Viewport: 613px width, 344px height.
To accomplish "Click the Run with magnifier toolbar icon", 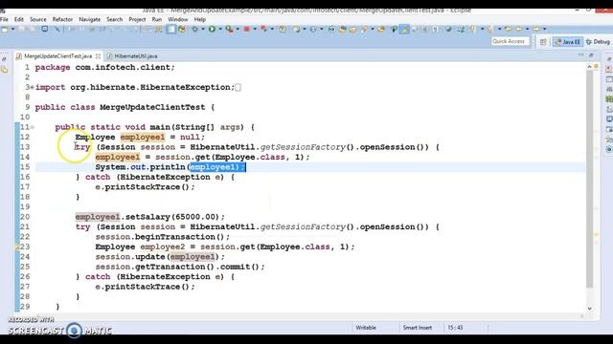I will pyautogui.click(x=230, y=30).
